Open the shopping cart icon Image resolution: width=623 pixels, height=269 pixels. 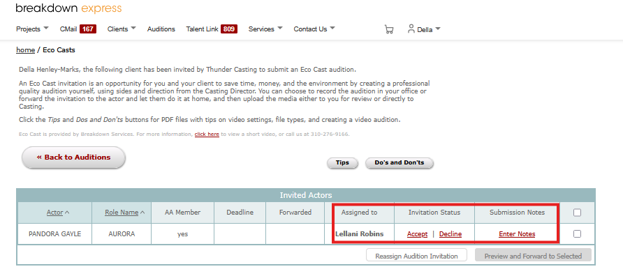(x=389, y=29)
